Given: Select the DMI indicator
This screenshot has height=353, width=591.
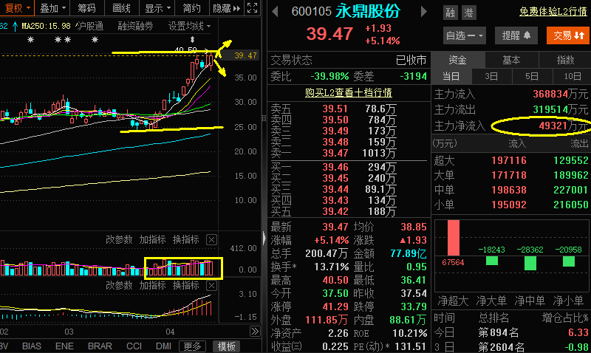Looking at the screenshot, I should click(163, 346).
